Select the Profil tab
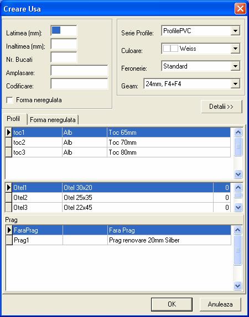Screen dimensions: 249x317 click(13, 119)
